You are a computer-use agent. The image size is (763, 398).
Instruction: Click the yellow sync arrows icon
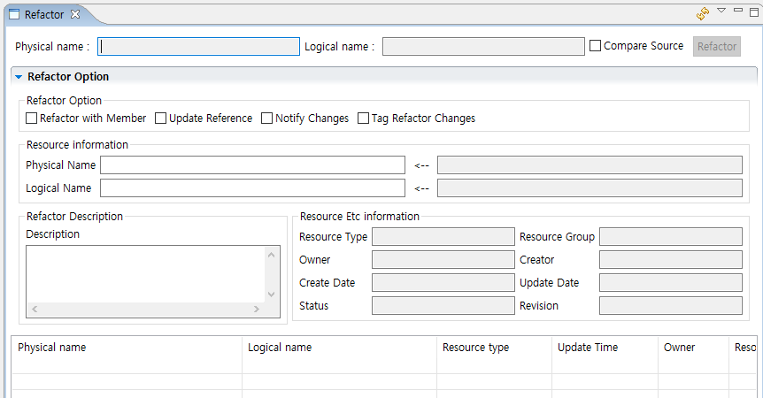(x=703, y=13)
